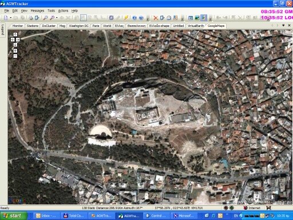The image size is (293, 220).
Task: Click the print icon in the toolbar
Action: pos(30,18)
